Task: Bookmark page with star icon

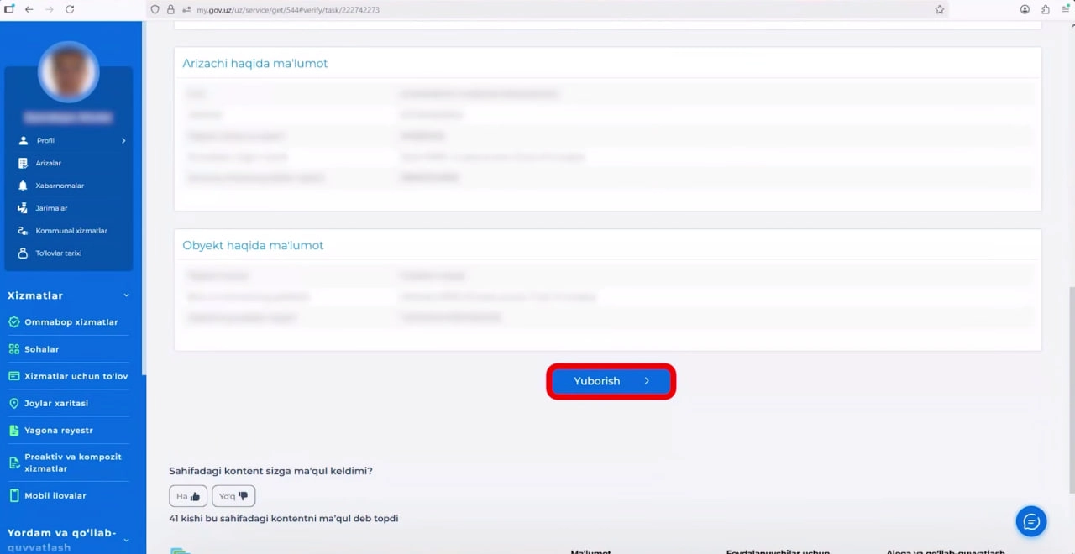Action: [940, 9]
